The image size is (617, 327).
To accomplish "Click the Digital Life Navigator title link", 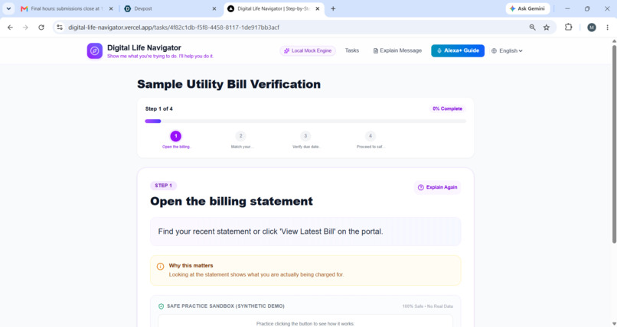I will pos(144,48).
